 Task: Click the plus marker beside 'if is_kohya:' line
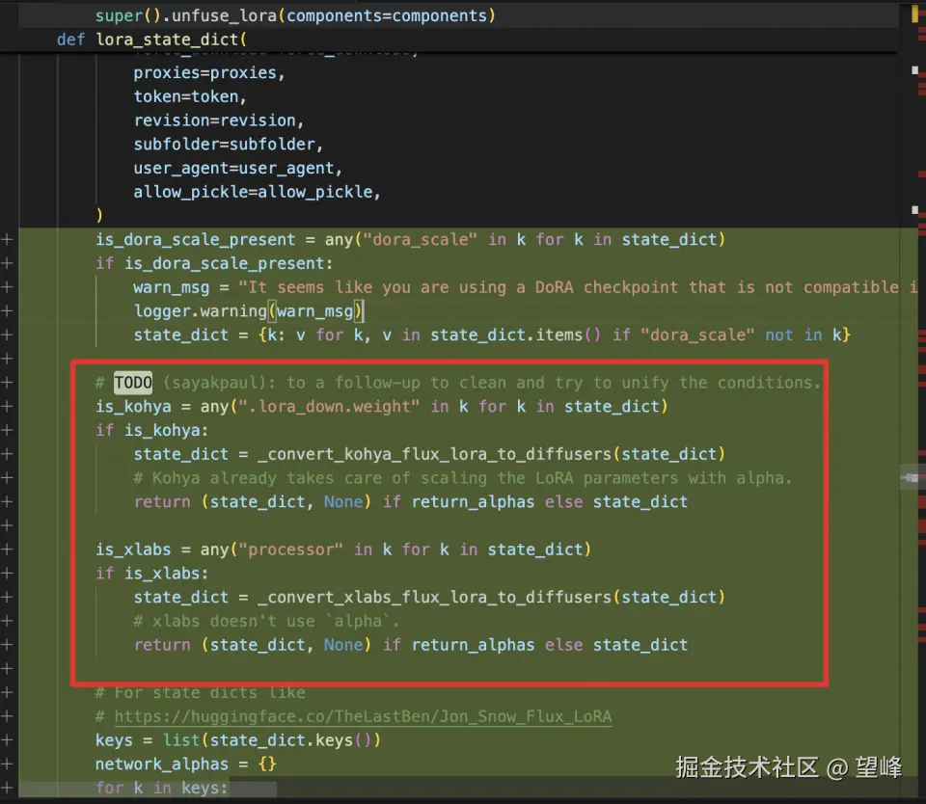[x=7, y=430]
